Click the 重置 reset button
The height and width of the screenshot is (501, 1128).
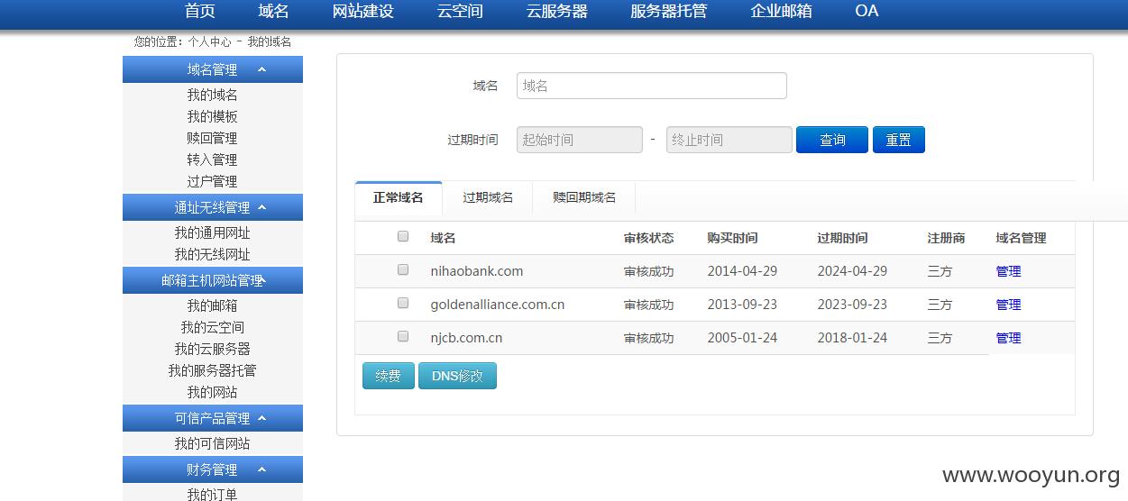(899, 140)
